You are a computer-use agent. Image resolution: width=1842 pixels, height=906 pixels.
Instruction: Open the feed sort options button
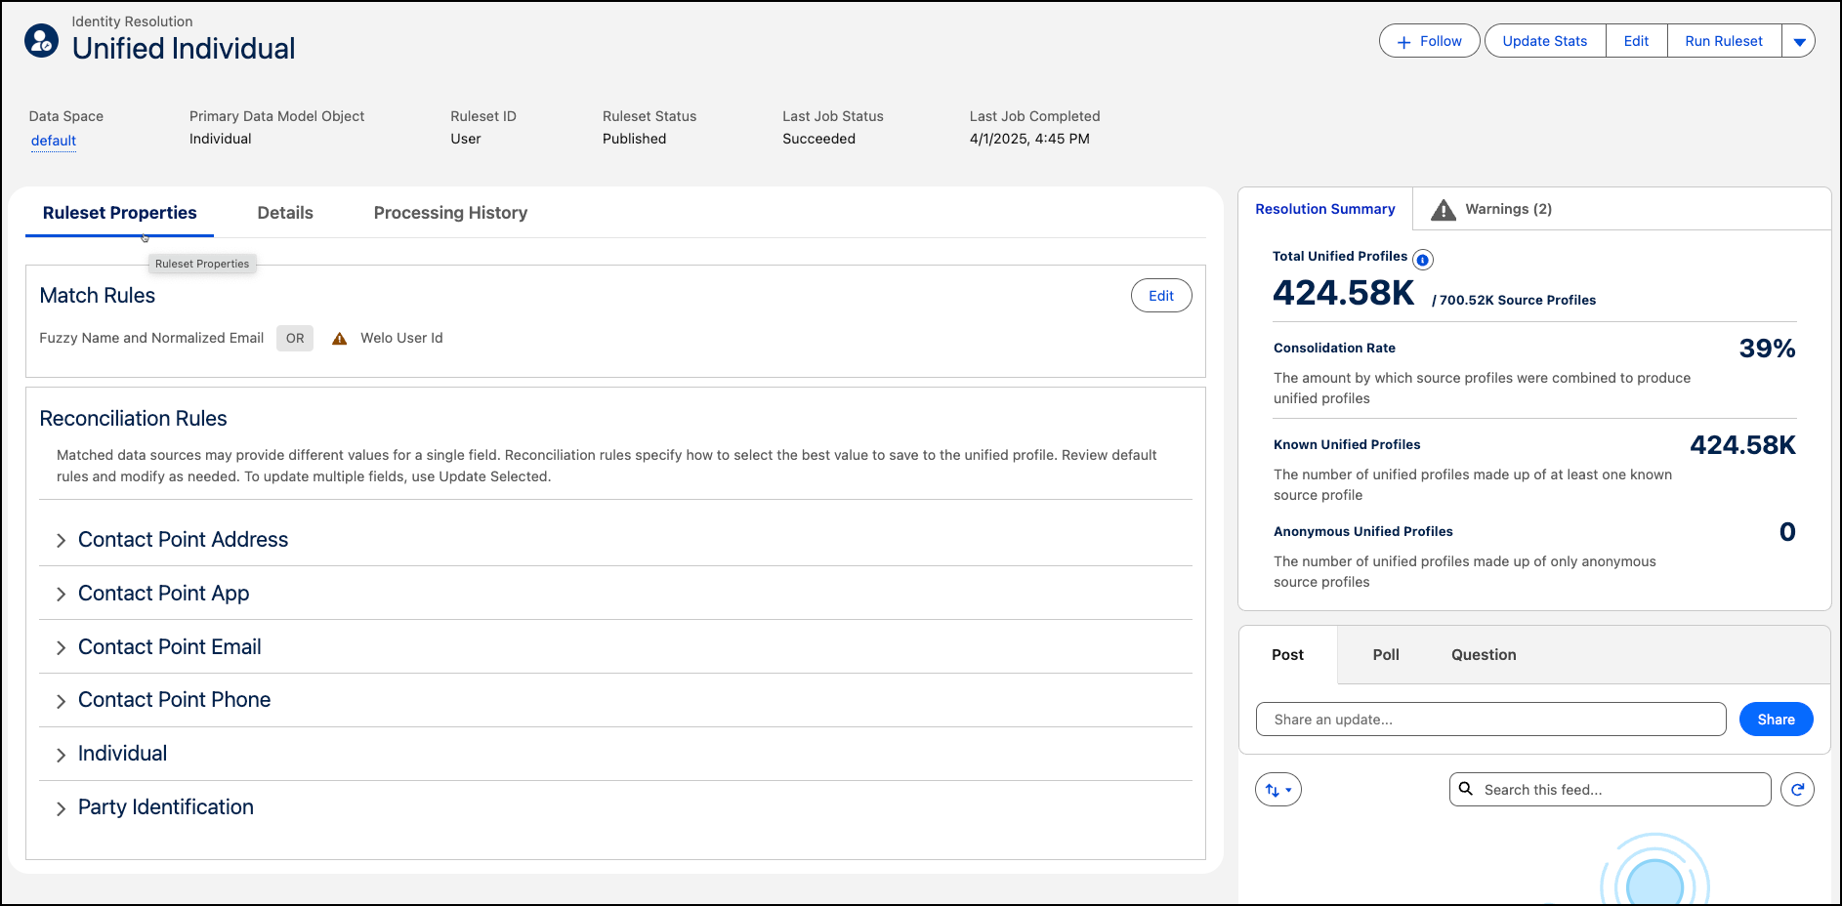(x=1277, y=790)
